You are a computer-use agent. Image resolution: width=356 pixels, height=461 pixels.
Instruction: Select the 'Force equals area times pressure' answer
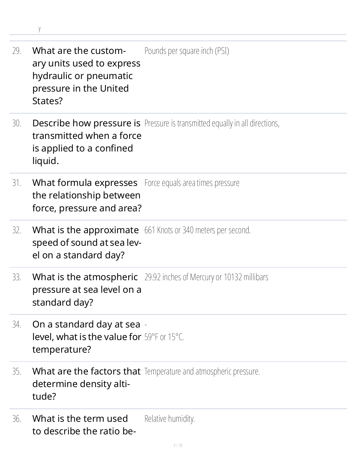click(192, 183)
